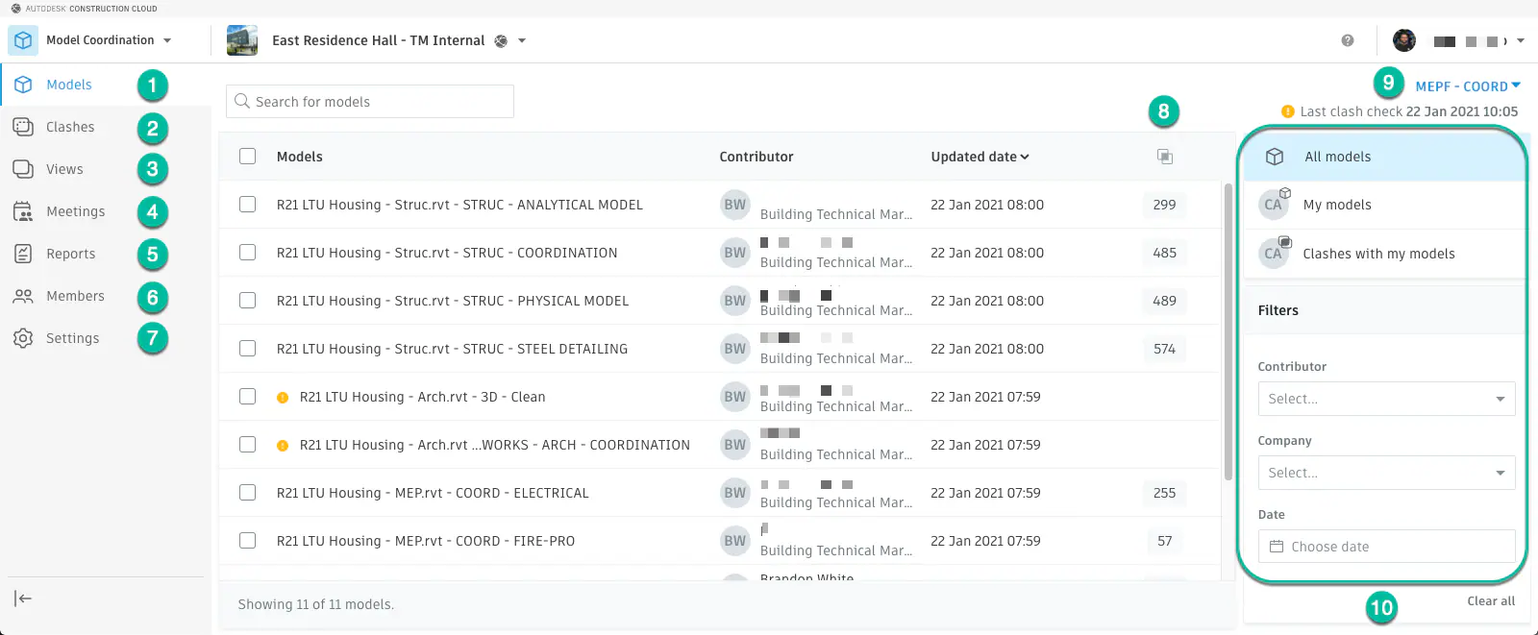This screenshot has width=1538, height=635.
Task: Click the Meetings calendar icon in sidebar
Action: [x=23, y=211]
